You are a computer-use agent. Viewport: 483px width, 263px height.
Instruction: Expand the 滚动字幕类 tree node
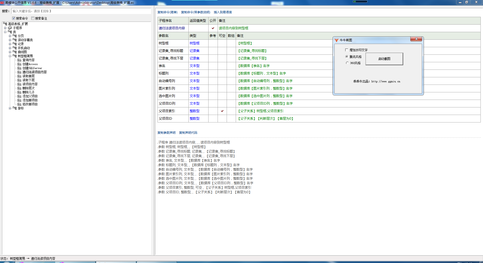(10, 40)
